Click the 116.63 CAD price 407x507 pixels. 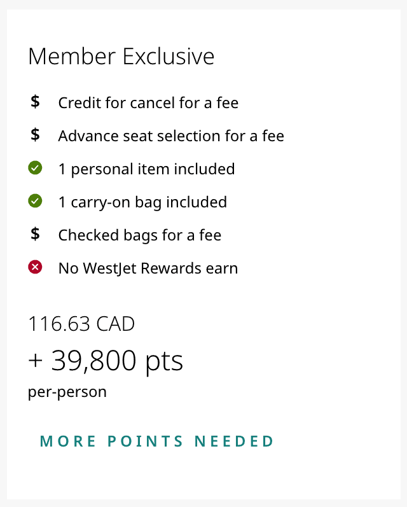coord(81,324)
